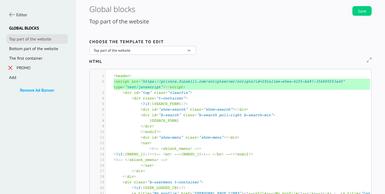Click the "Top part of the website" subtitle
The image size is (385, 194).
tap(119, 22)
